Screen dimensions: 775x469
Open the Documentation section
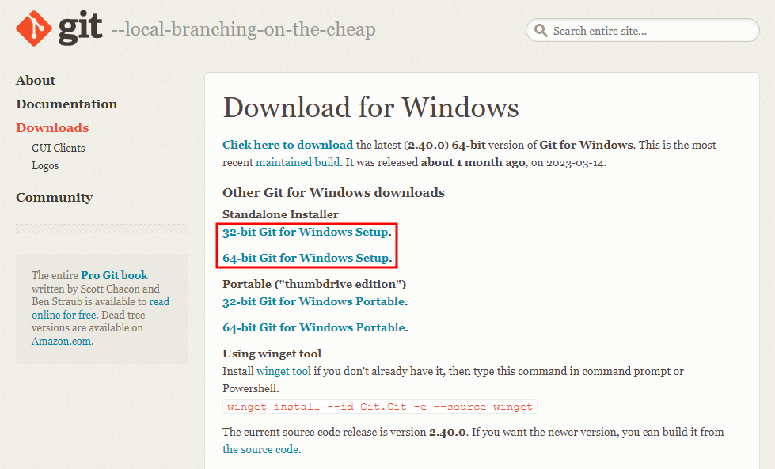click(x=66, y=104)
